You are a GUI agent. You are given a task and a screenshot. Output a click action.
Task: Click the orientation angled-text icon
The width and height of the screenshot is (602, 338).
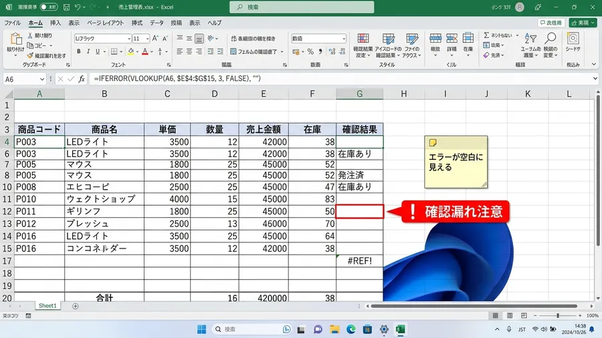point(211,38)
